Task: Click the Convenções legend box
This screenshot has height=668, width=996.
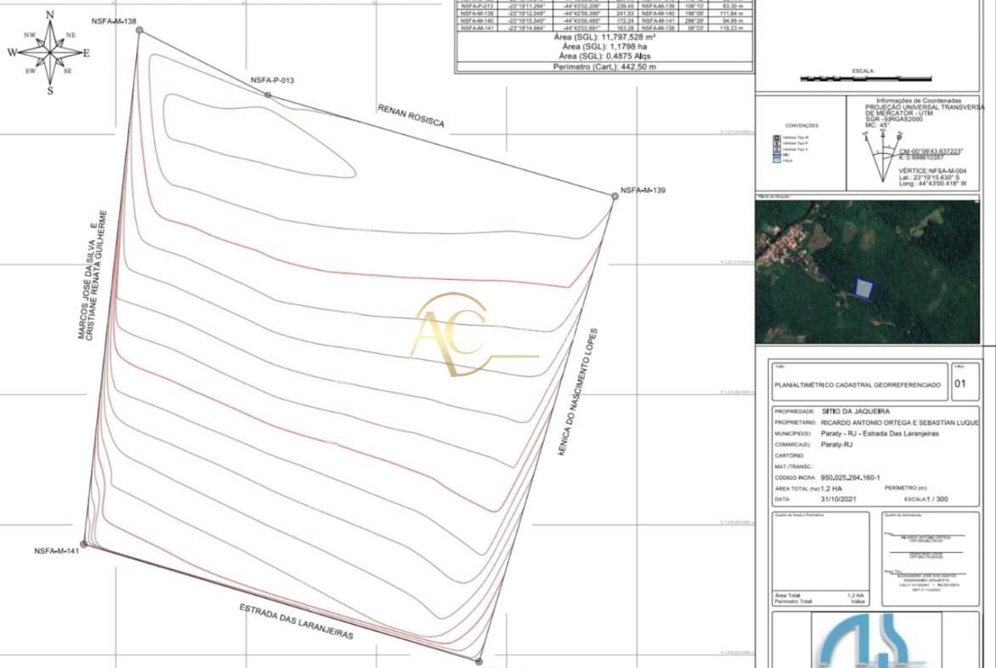Action: click(801, 143)
